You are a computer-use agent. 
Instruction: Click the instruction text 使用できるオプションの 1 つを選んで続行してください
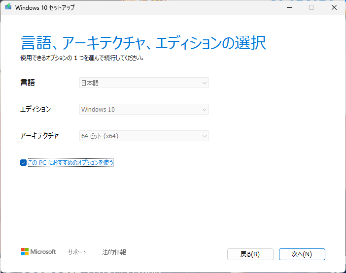coord(82,58)
